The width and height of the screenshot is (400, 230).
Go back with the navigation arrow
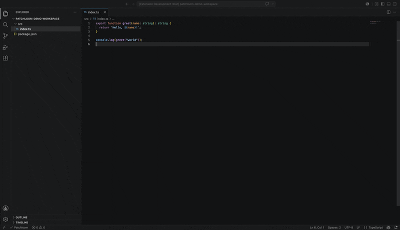coord(127,4)
